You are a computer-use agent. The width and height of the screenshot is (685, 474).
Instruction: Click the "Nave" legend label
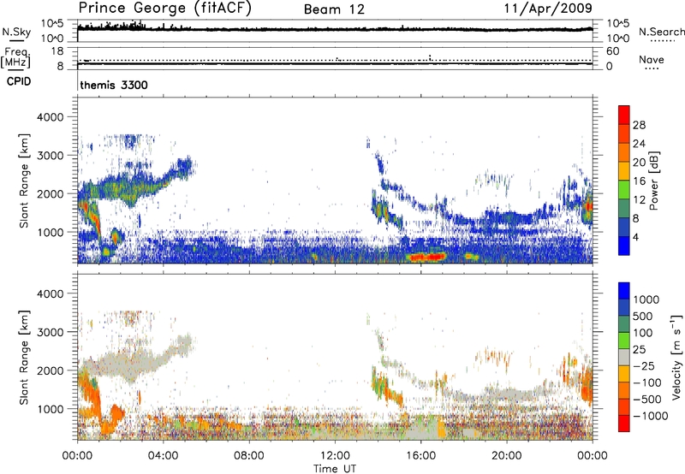pos(652,59)
